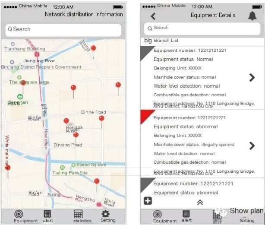Viewport: 265px width, 225px height.
Task: Expand the illegally opened equipment entry arrow
Action: point(252,146)
